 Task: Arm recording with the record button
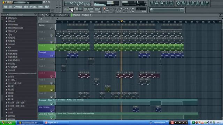tap(80, 9)
